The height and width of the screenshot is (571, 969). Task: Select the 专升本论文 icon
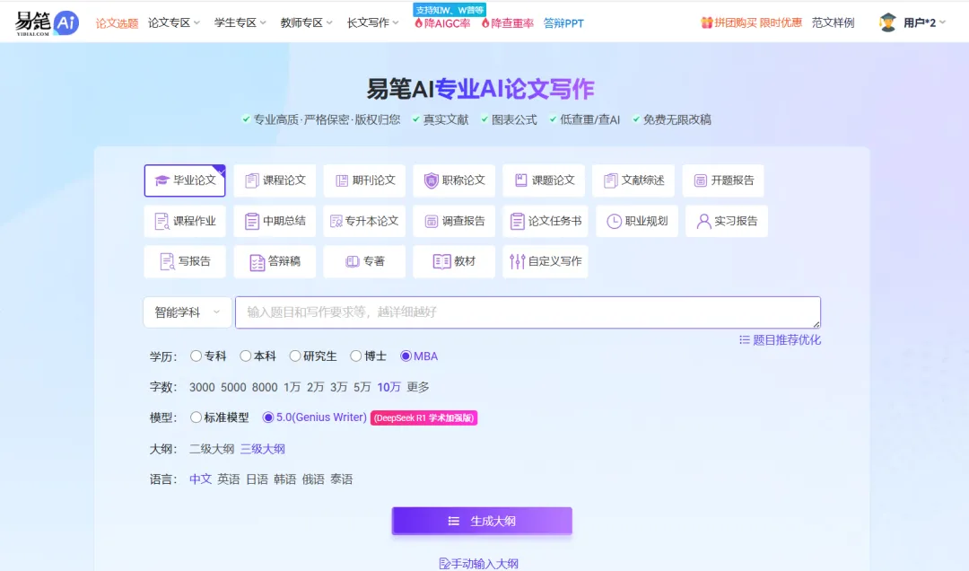pyautogui.click(x=336, y=222)
